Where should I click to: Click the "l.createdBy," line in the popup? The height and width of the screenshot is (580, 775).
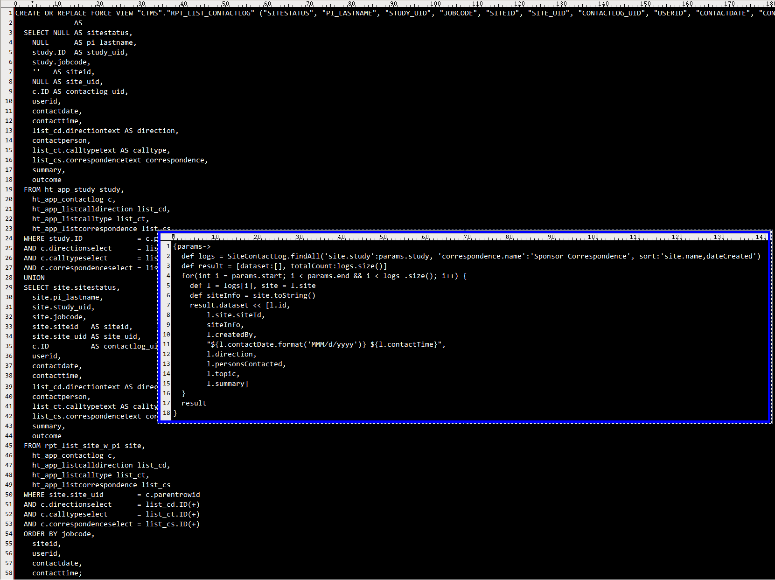point(231,335)
